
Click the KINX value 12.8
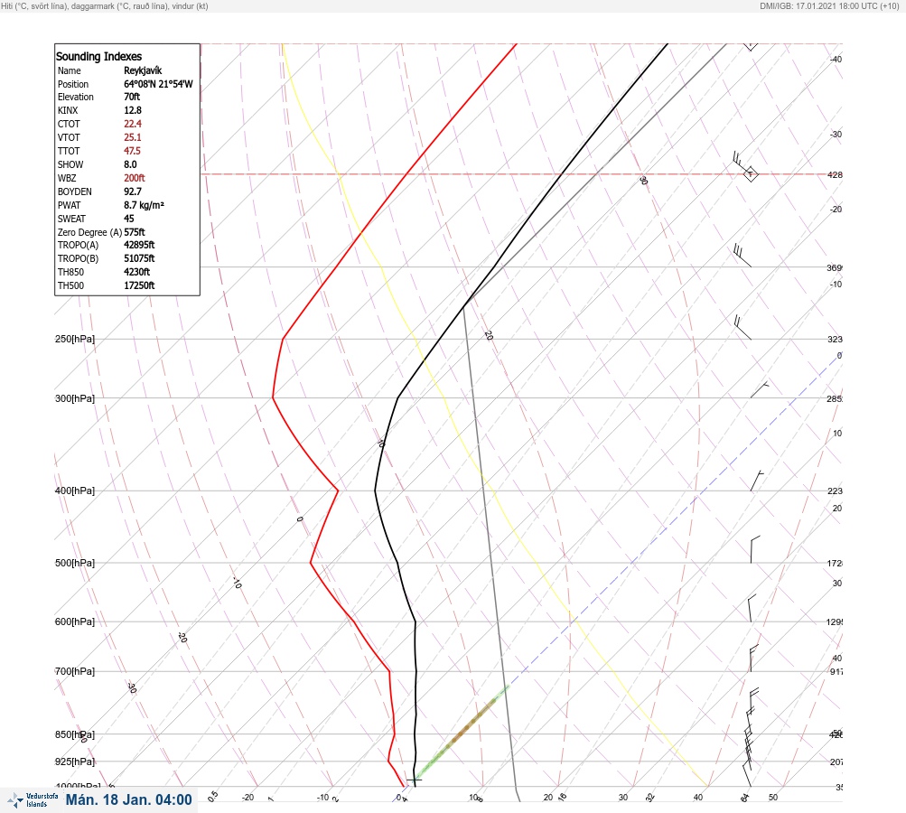pos(132,110)
